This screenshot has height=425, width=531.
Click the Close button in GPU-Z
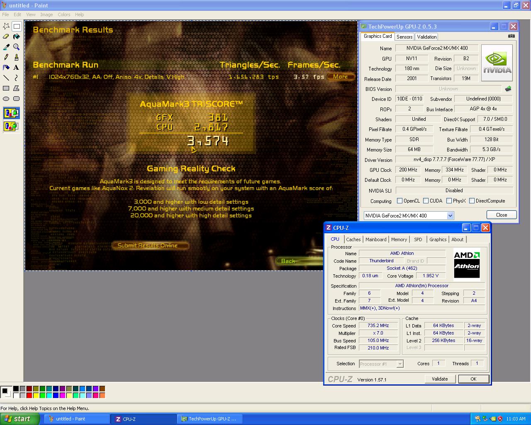point(502,215)
